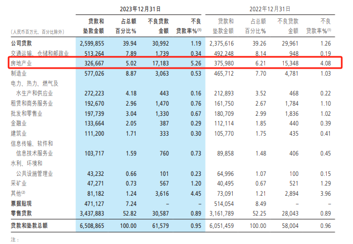This screenshot has width=353, height=244.
Task: Click the 票据贴现 row label
Action: tap(21, 203)
